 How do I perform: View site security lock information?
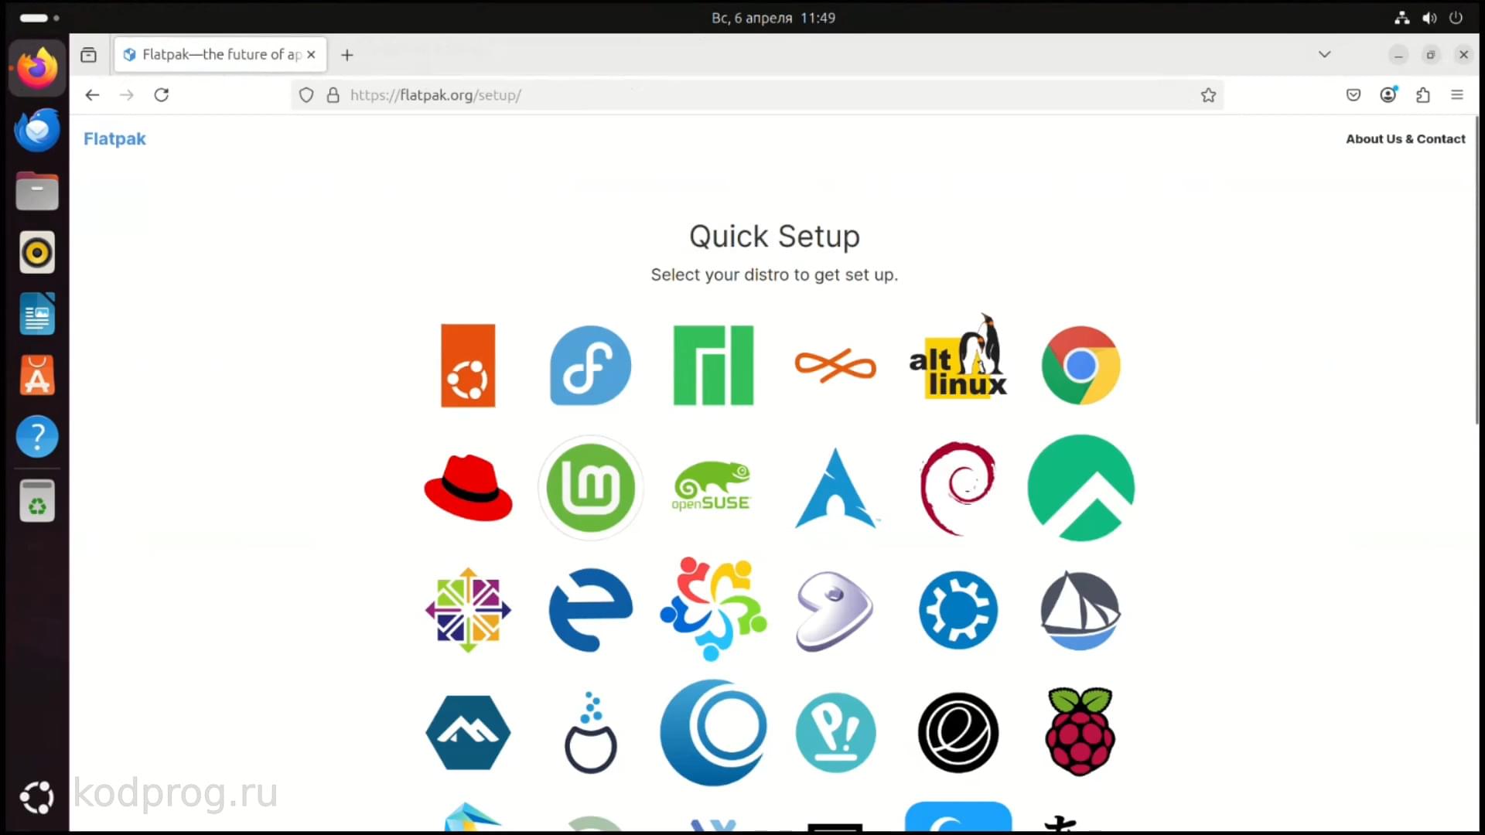point(333,95)
